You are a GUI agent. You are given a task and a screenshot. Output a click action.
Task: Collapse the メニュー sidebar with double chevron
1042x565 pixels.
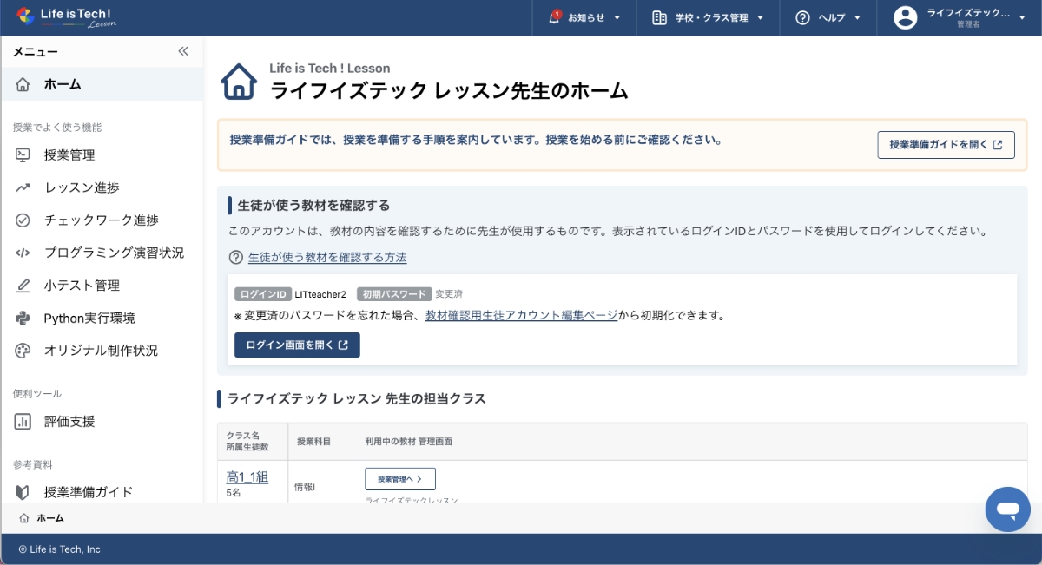tap(183, 51)
